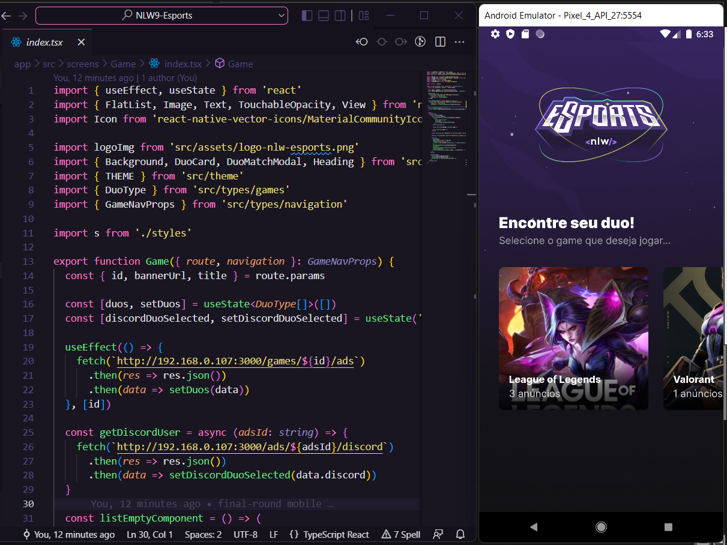Toggle the secondary side bar layout icon
727x545 pixels.
click(340, 16)
